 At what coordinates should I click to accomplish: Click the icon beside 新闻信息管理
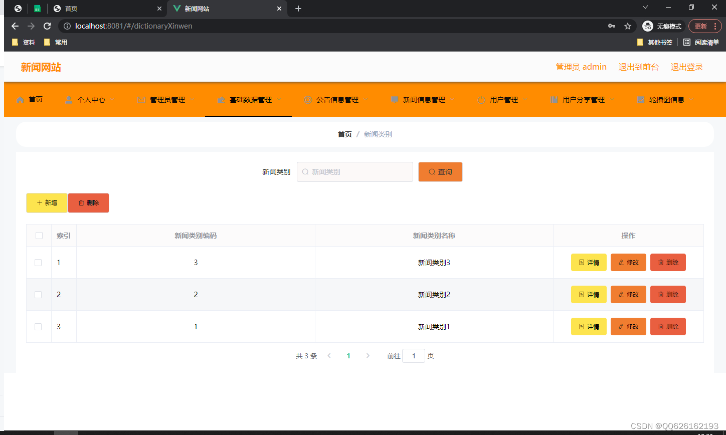click(395, 100)
